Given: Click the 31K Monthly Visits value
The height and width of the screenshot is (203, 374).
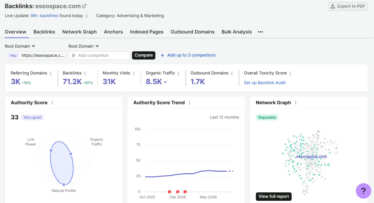Looking at the screenshot, I should (109, 82).
